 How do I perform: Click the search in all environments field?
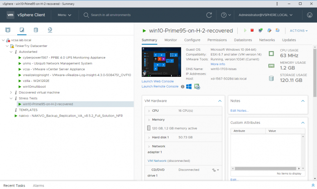(x=110, y=15)
